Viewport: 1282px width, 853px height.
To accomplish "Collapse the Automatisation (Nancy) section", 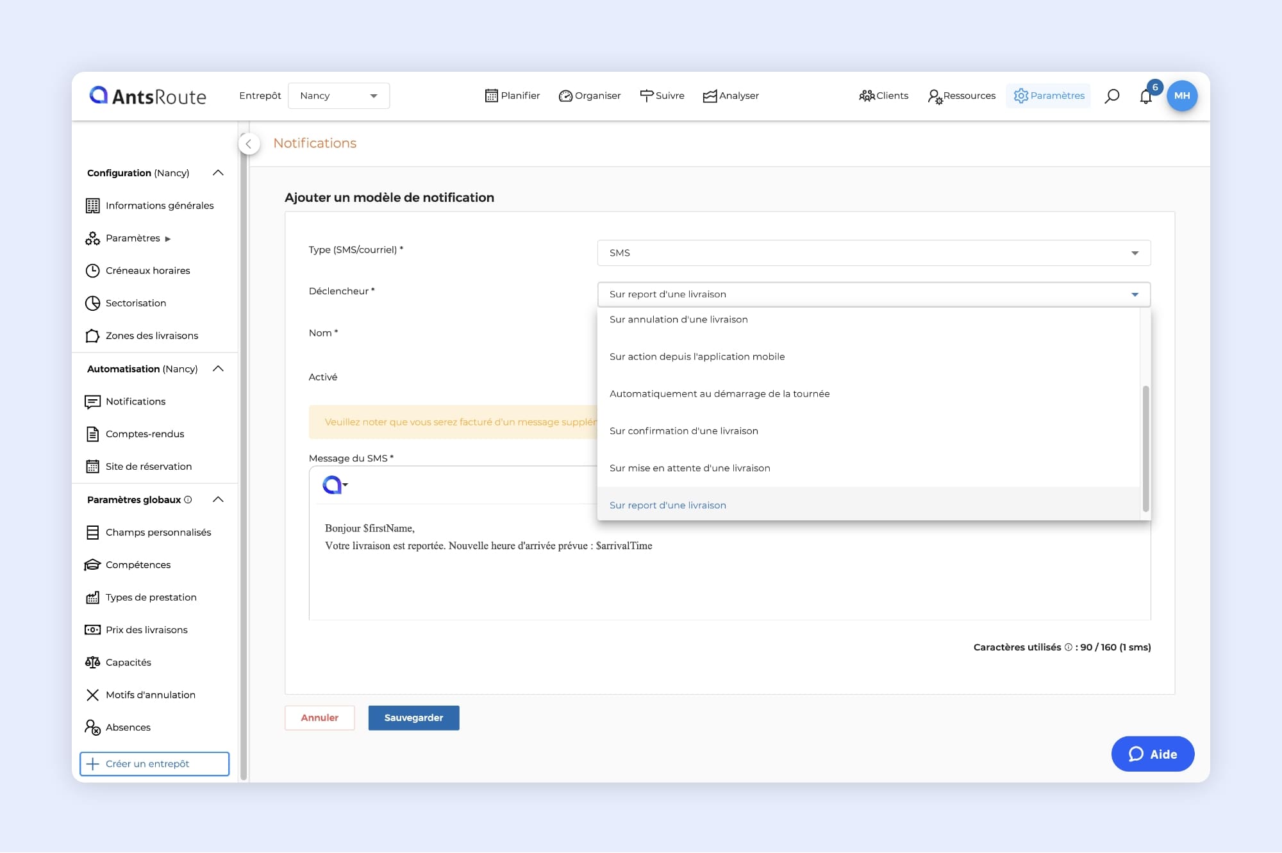I will (x=218, y=369).
